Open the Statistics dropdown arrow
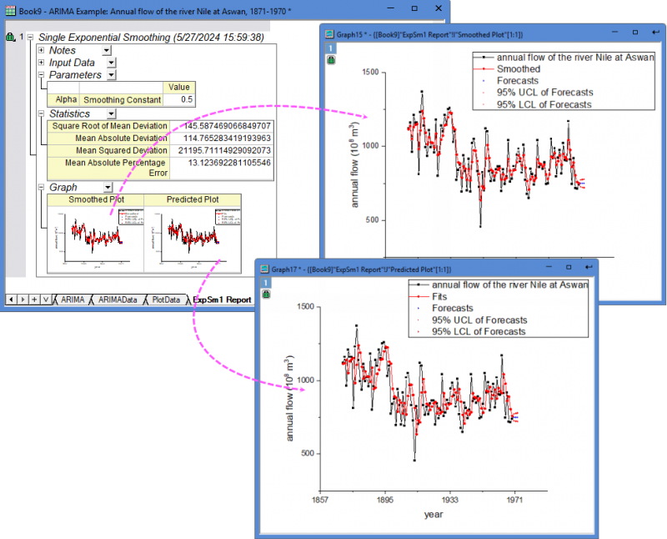This screenshot has height=539, width=667. (x=111, y=114)
